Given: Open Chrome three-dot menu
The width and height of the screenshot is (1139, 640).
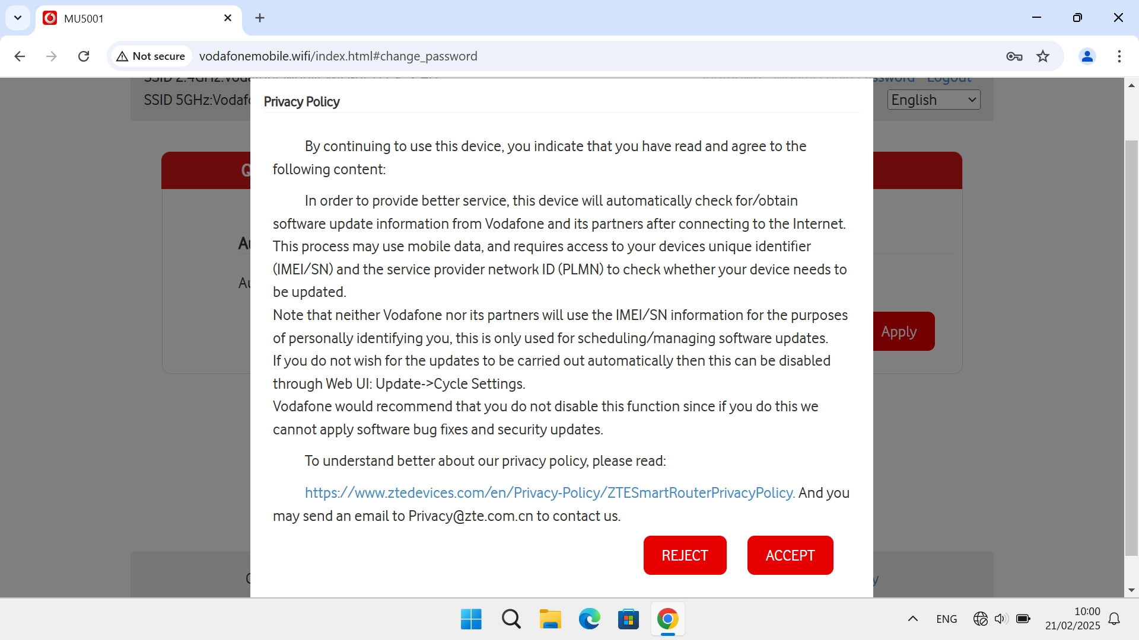Looking at the screenshot, I should [1119, 56].
